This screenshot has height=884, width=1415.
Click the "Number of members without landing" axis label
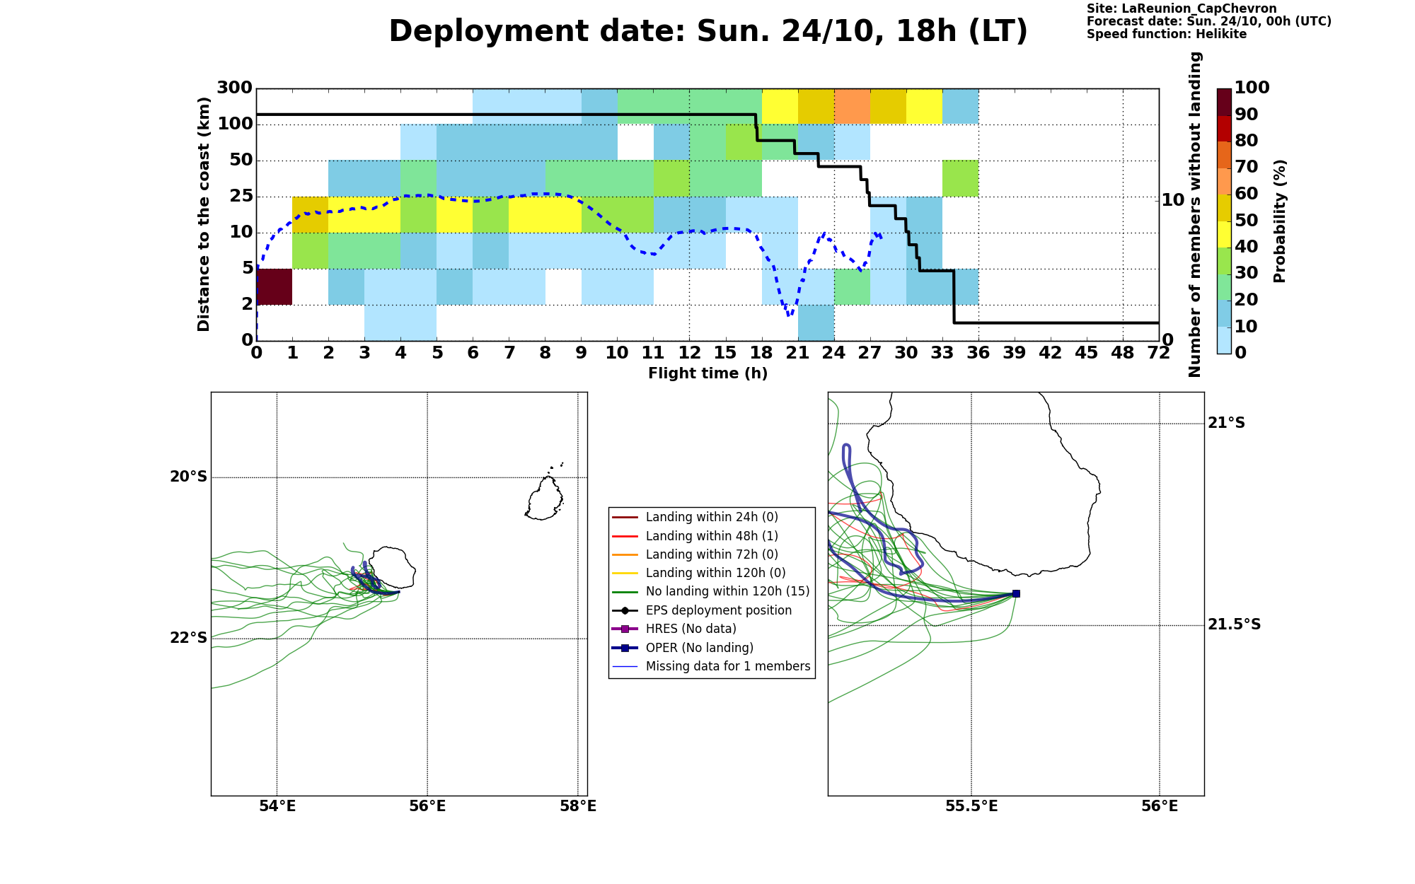pos(1195,214)
